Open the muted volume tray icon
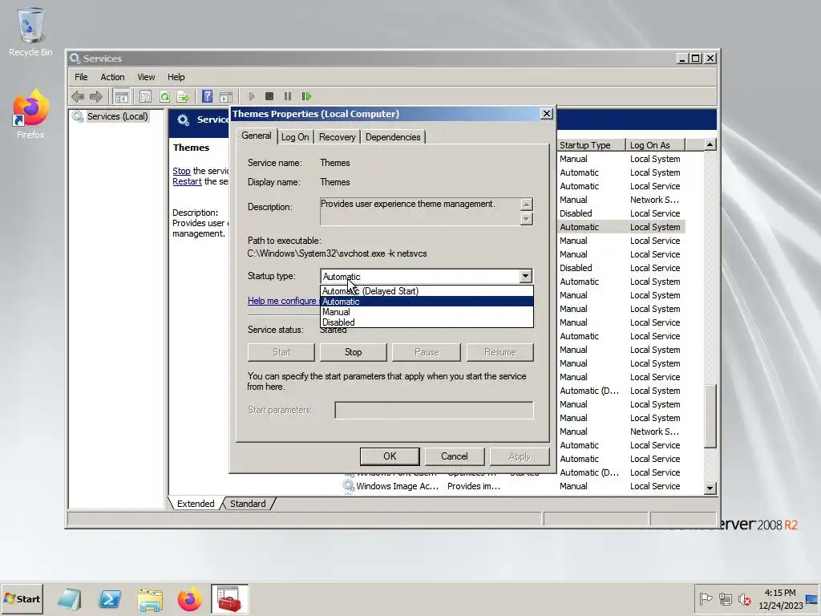The height and width of the screenshot is (616, 821). pos(744,598)
